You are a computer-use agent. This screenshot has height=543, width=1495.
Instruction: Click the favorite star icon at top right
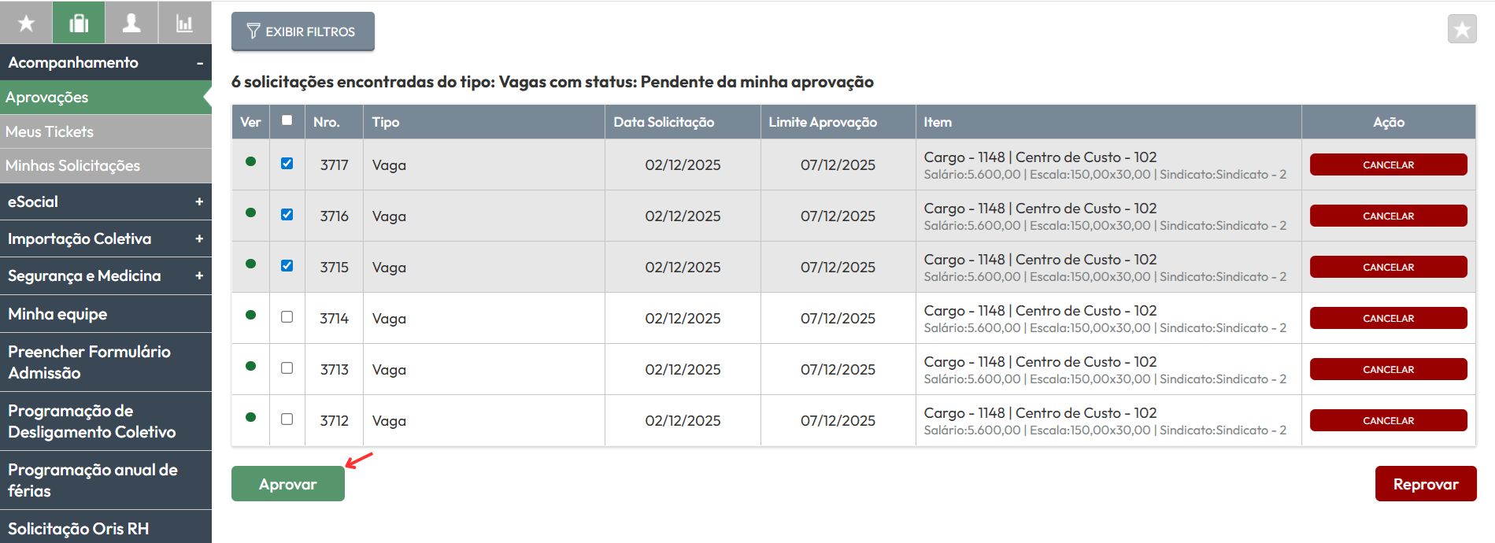pos(1462,30)
